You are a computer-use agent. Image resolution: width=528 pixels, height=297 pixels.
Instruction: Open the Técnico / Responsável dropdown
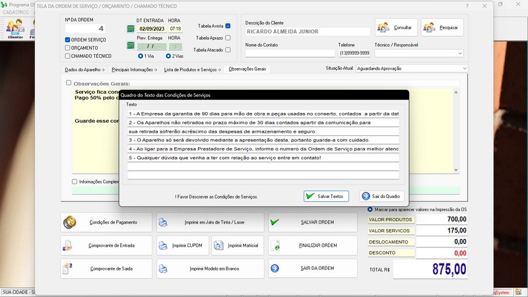(x=459, y=53)
